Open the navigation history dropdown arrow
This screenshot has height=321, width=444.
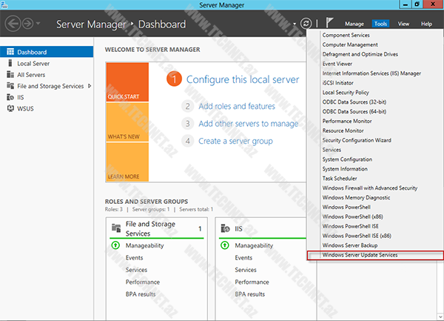[x=38, y=24]
